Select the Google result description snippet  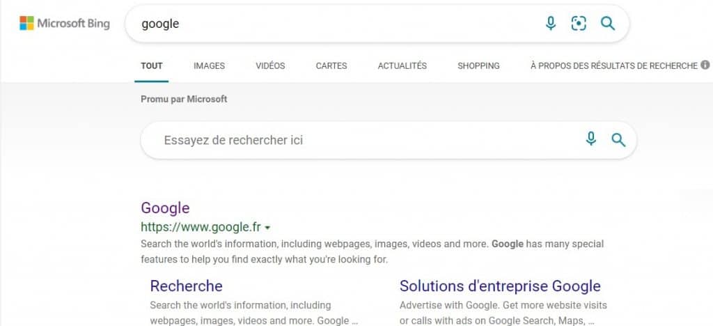tap(372, 252)
